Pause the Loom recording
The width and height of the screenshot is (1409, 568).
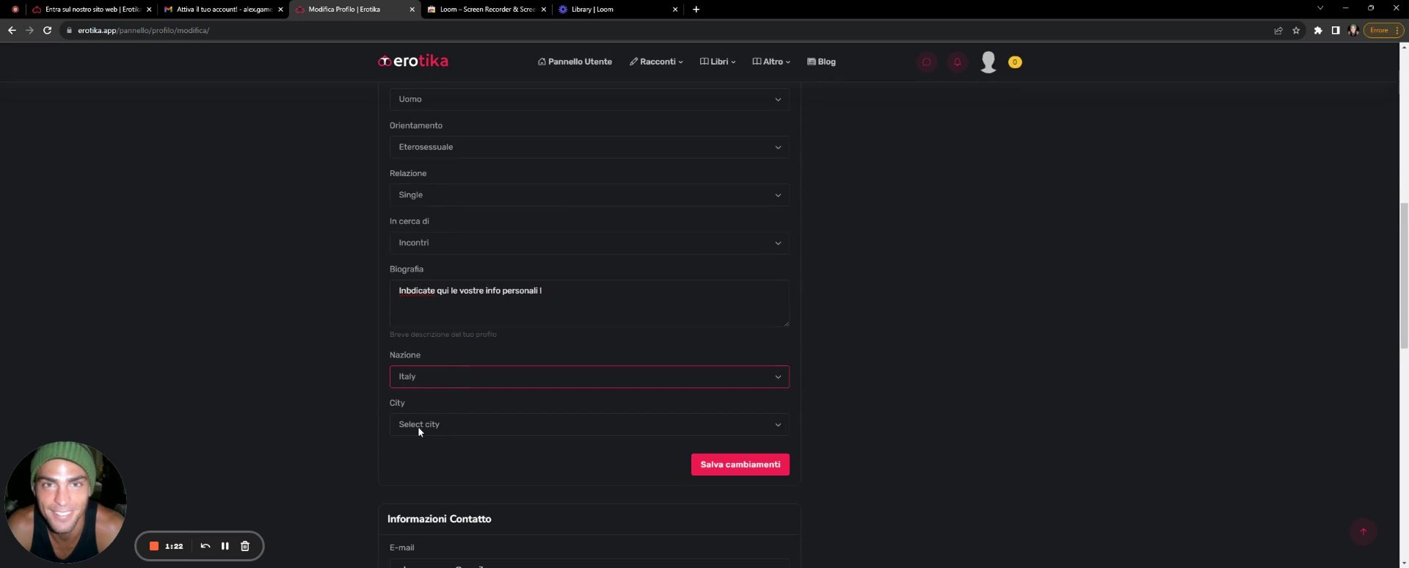coord(225,546)
